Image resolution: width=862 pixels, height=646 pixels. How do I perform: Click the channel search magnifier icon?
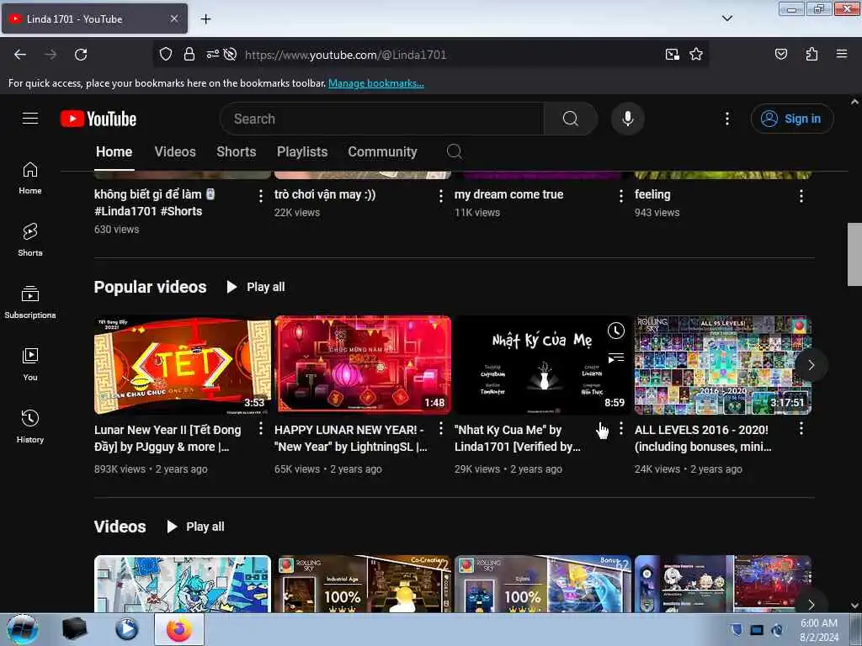click(454, 151)
